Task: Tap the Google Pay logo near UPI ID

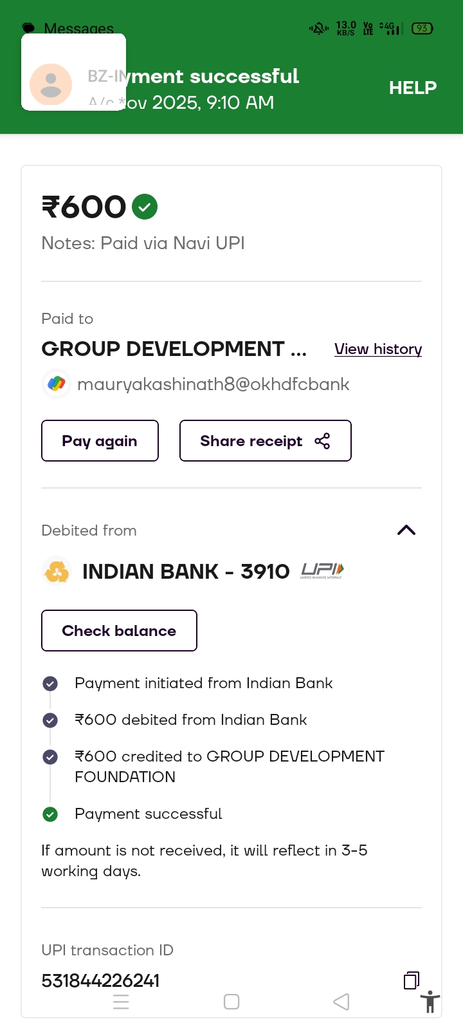Action: [x=57, y=384]
